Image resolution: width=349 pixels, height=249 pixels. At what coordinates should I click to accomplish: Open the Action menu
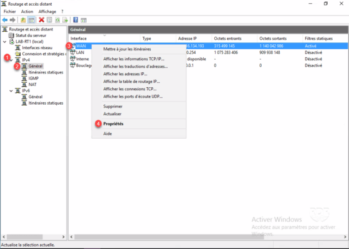click(27, 12)
